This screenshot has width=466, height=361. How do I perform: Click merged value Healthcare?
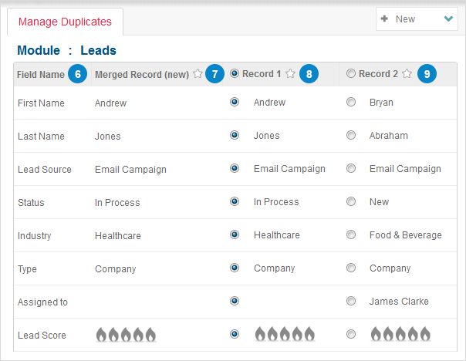118,236
